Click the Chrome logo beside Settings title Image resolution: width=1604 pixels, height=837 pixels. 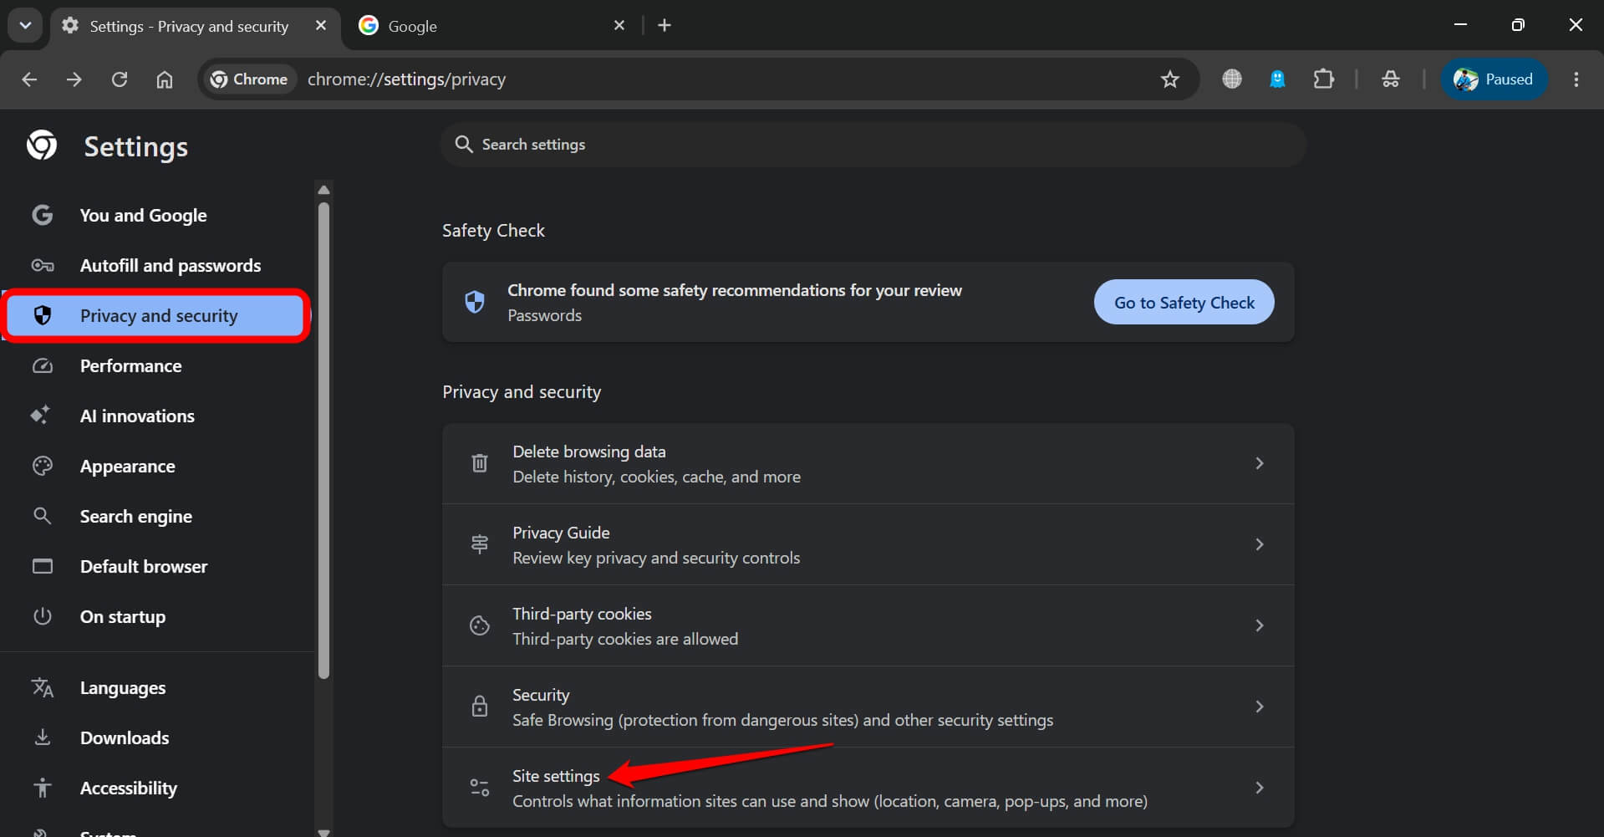(42, 145)
